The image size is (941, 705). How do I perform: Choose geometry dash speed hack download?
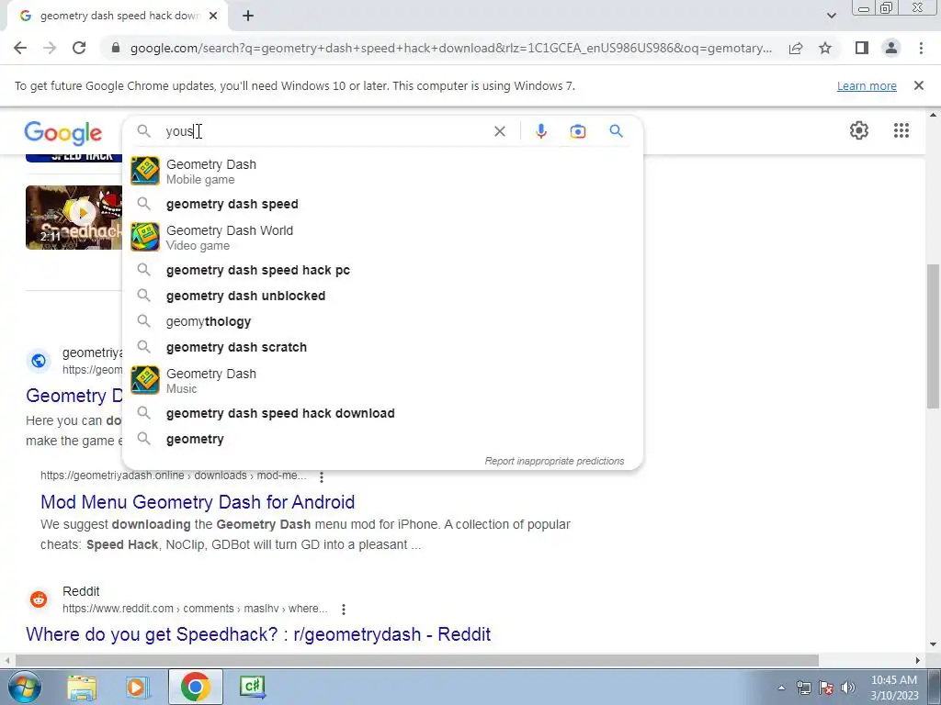coord(383,413)
